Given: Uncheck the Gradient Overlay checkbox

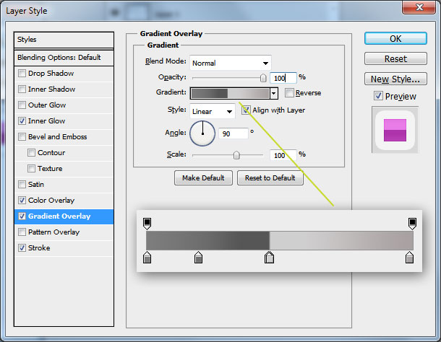Looking at the screenshot, I should click(x=22, y=216).
